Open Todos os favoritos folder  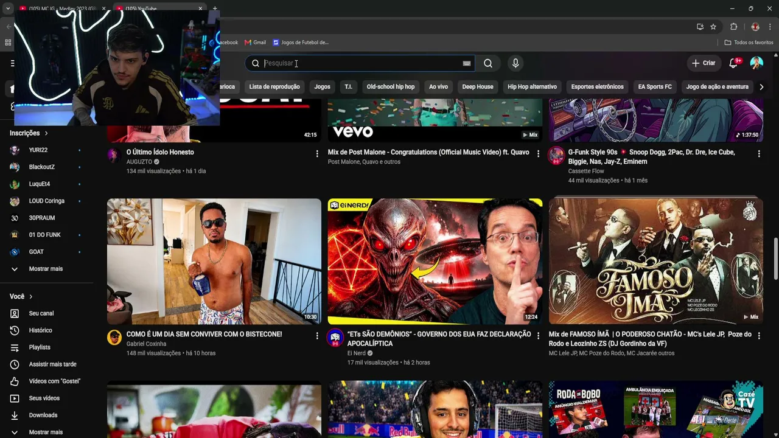749,43
